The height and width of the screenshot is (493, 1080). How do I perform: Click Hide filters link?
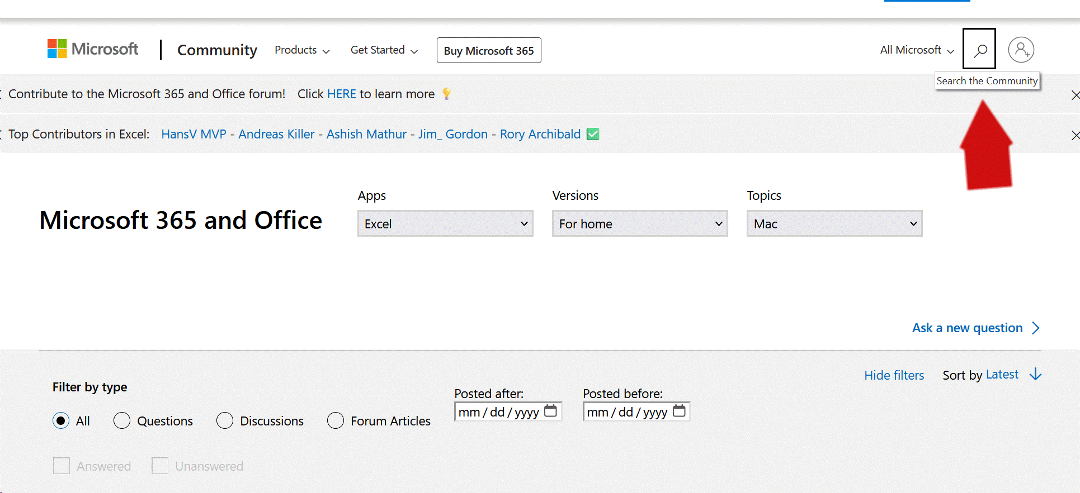[894, 375]
